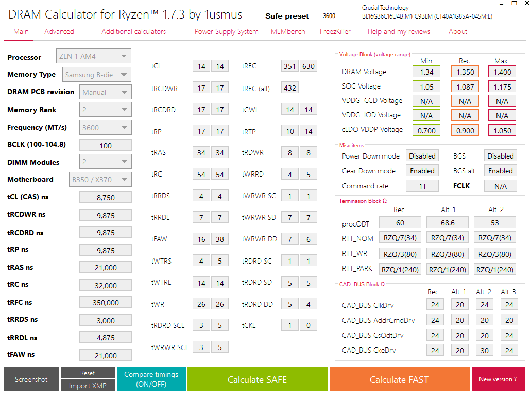Viewport: 531px width, 400px height.
Task: Click Command rate 1T value
Action: 422,186
